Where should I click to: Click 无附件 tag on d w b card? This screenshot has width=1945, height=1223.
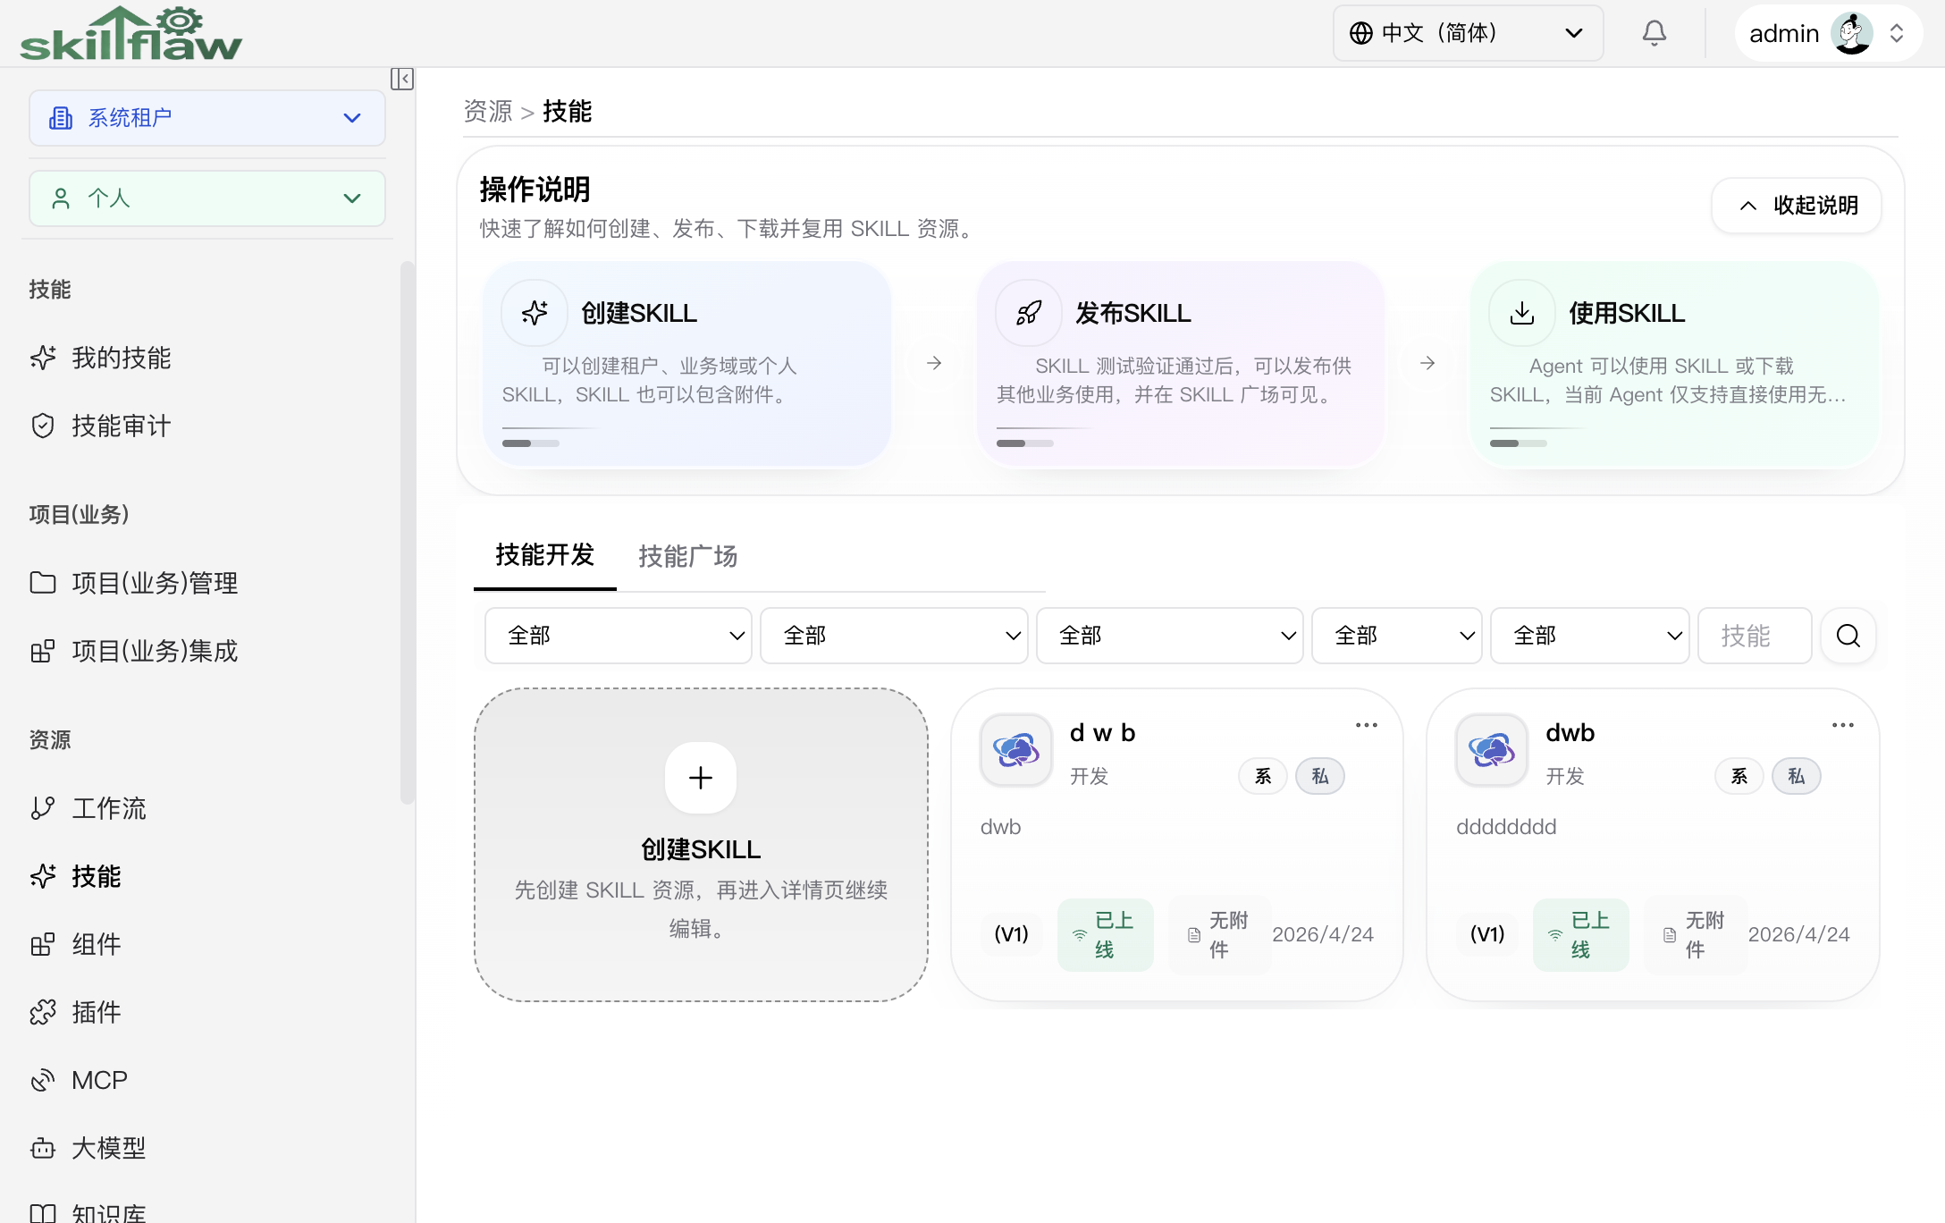pyautogui.click(x=1219, y=934)
